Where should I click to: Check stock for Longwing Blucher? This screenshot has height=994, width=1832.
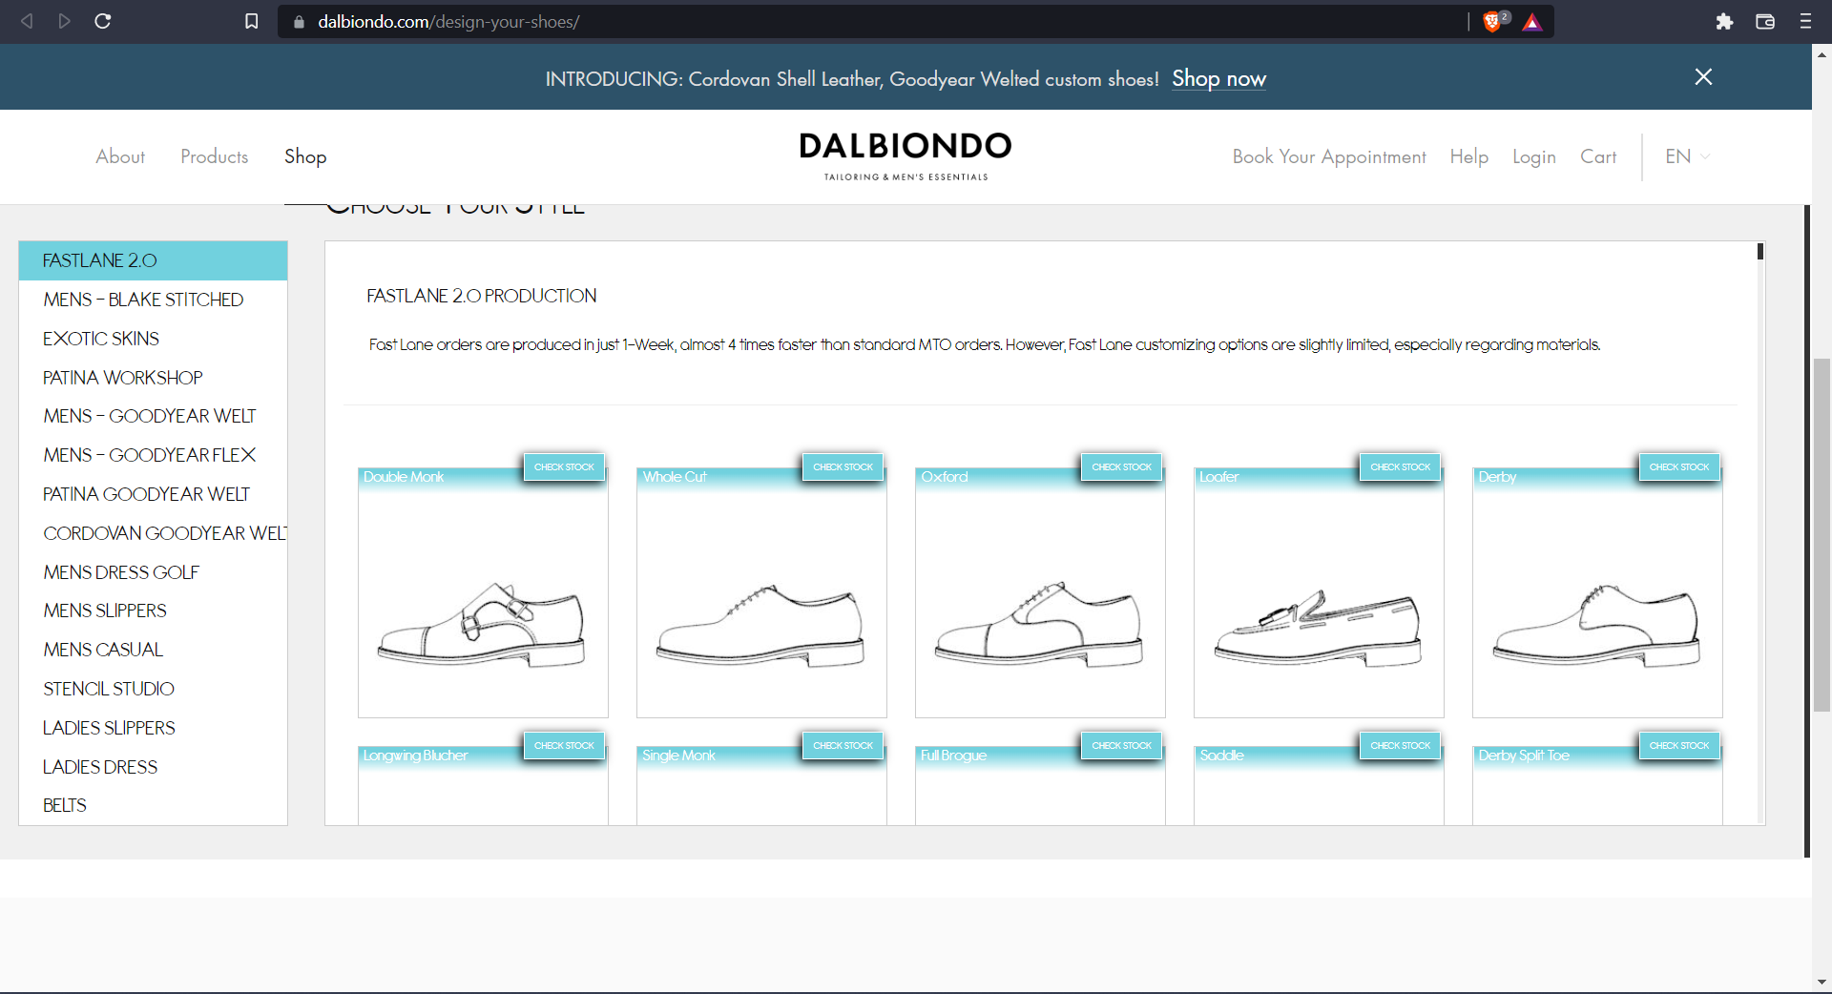click(564, 745)
